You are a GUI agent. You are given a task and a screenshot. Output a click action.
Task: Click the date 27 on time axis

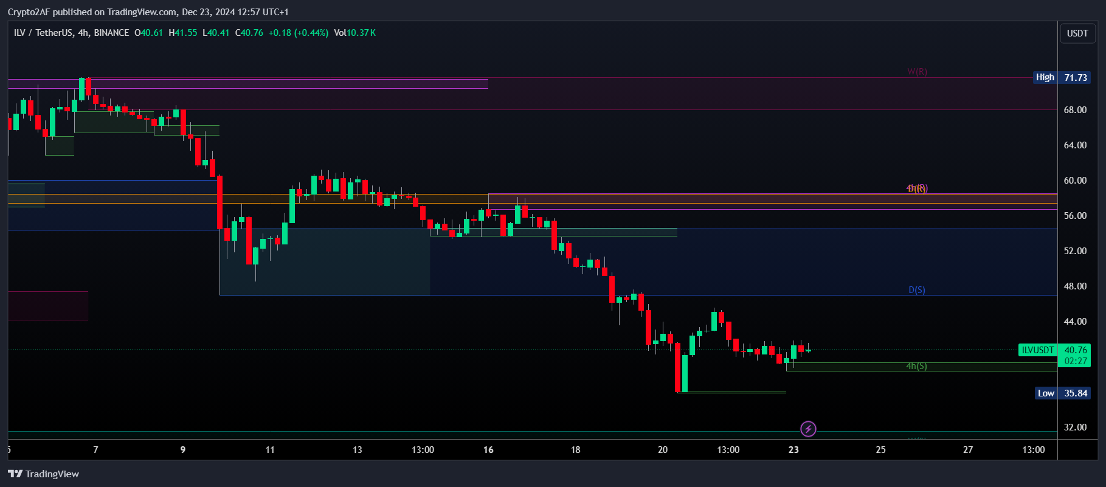click(x=968, y=450)
